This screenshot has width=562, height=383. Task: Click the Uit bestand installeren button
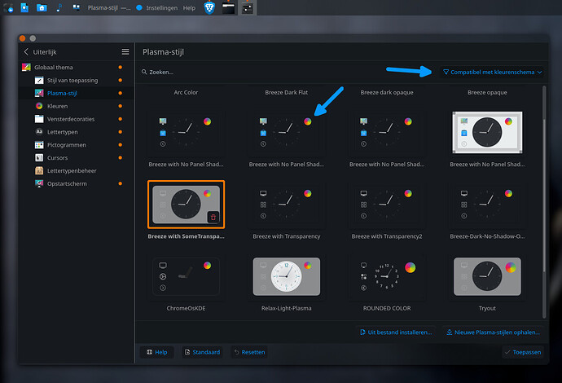tap(396, 332)
